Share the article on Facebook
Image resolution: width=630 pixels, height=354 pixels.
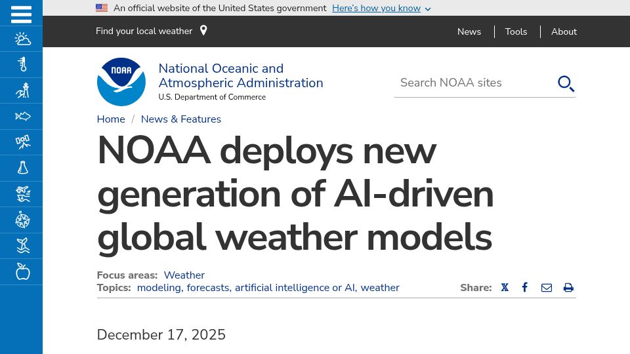[x=525, y=287]
